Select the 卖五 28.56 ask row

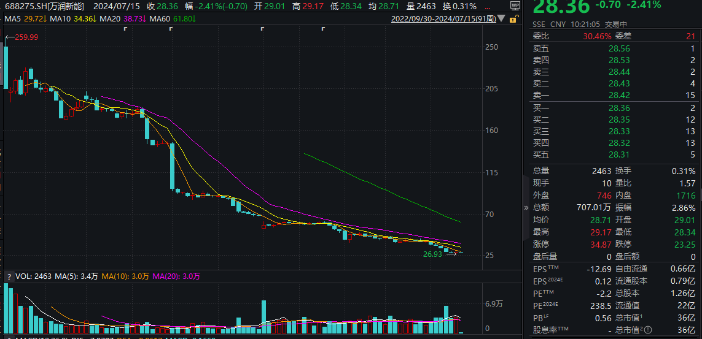click(x=614, y=48)
